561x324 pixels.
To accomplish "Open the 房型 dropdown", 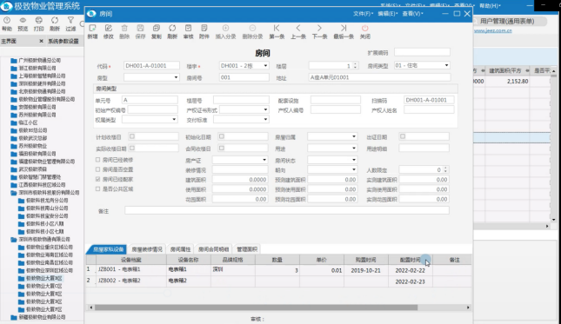I will click(176, 77).
